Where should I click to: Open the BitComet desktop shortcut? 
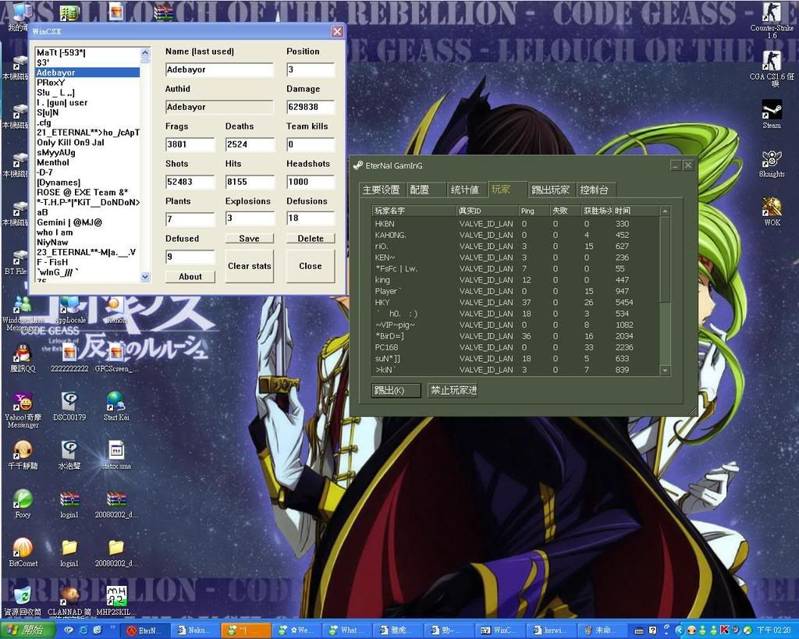(x=23, y=548)
